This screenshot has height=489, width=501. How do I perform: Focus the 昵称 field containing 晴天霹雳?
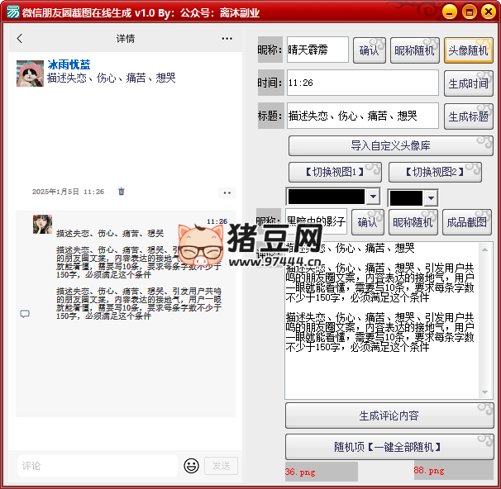pyautogui.click(x=317, y=50)
